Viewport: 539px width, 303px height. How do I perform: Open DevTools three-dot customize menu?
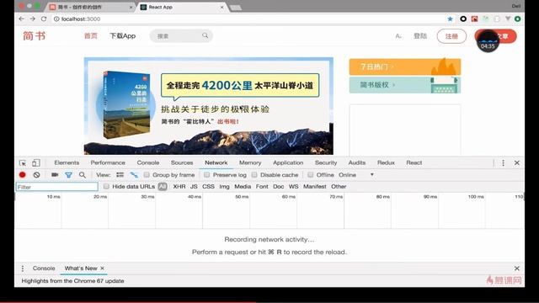tap(504, 162)
